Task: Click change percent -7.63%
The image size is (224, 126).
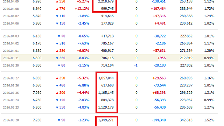Action: 84,43
